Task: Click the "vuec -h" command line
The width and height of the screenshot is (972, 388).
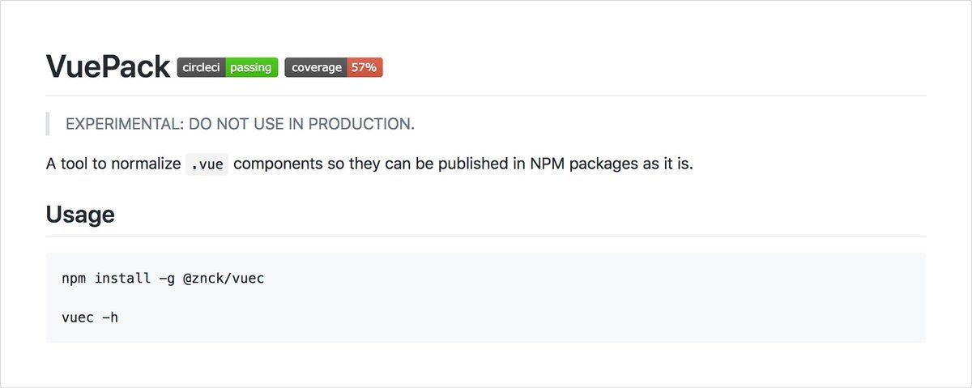Action: (90, 317)
